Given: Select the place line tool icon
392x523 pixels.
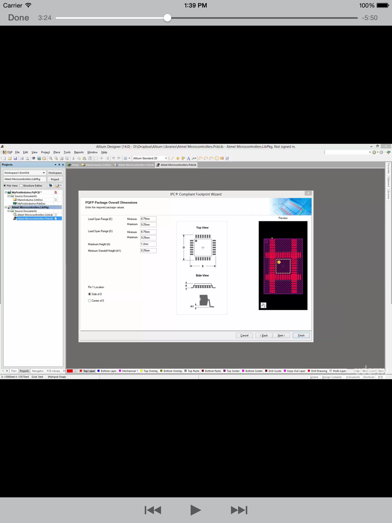Looking at the screenshot, I should click(x=172, y=158).
